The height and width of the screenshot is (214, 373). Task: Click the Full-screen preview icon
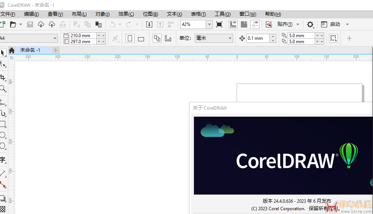[219, 24]
